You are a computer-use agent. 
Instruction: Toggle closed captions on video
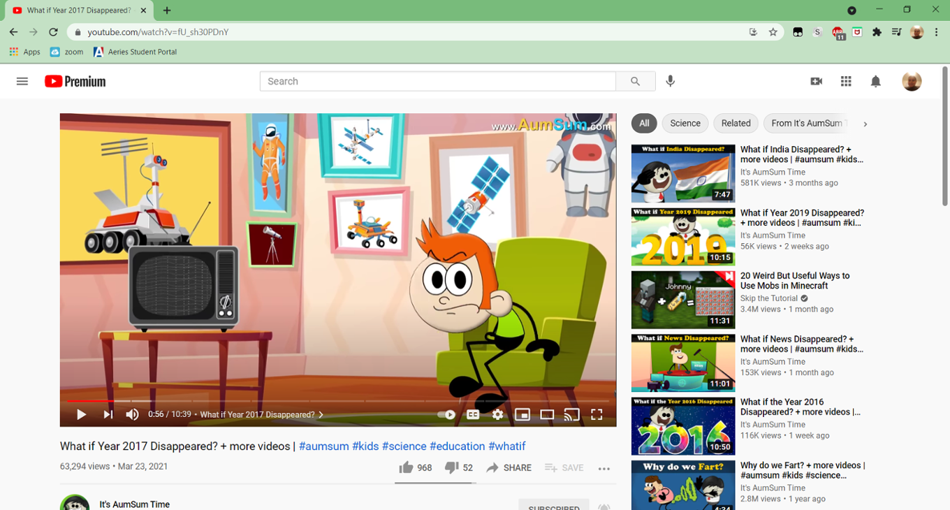473,414
